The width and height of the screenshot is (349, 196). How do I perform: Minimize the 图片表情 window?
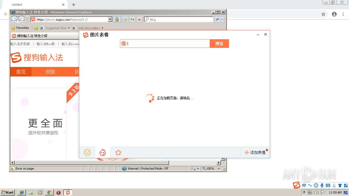pyautogui.click(x=258, y=35)
